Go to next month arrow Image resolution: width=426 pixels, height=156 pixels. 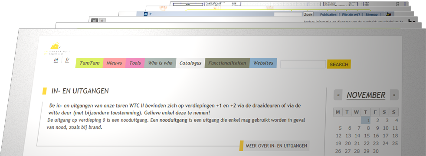tap(394, 95)
